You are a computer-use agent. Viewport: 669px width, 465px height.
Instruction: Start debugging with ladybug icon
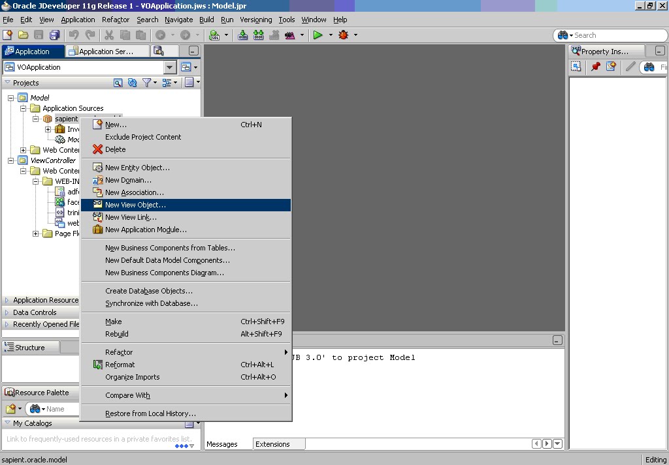(x=344, y=35)
